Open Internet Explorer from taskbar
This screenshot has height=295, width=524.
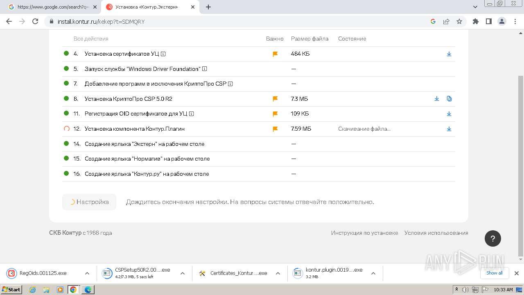(x=33, y=290)
